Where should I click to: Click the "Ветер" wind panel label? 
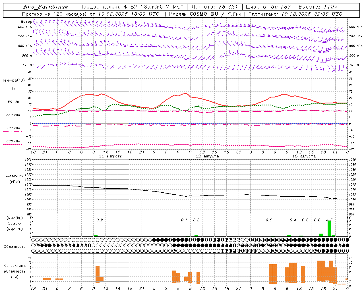26,22
